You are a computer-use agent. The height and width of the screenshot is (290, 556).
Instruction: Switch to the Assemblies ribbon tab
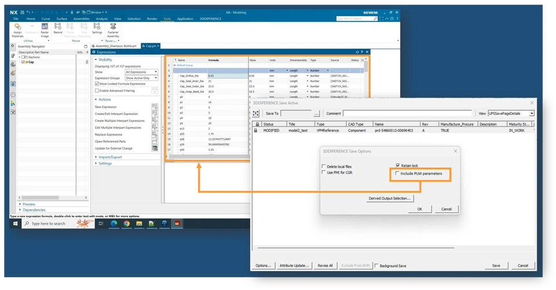pyautogui.click(x=82, y=18)
